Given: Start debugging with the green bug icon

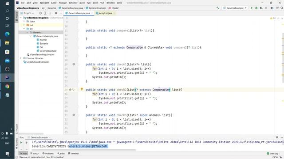Looking at the screenshot, I should coord(256,8).
